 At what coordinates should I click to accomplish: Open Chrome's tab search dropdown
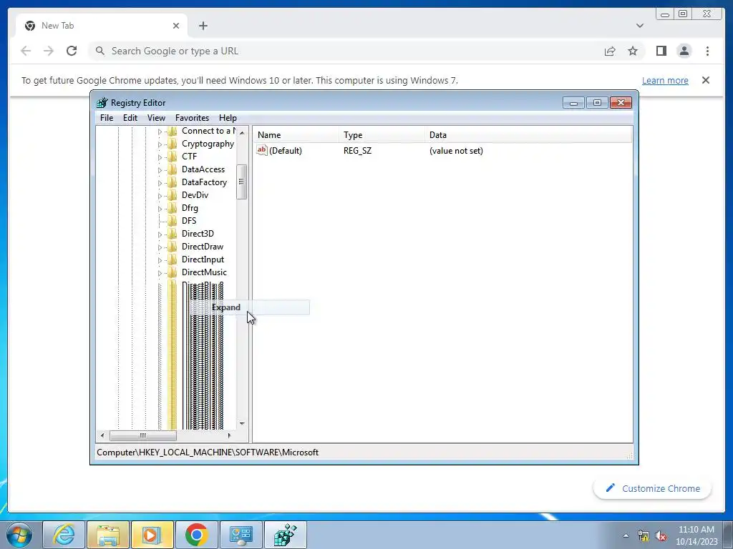(640, 26)
